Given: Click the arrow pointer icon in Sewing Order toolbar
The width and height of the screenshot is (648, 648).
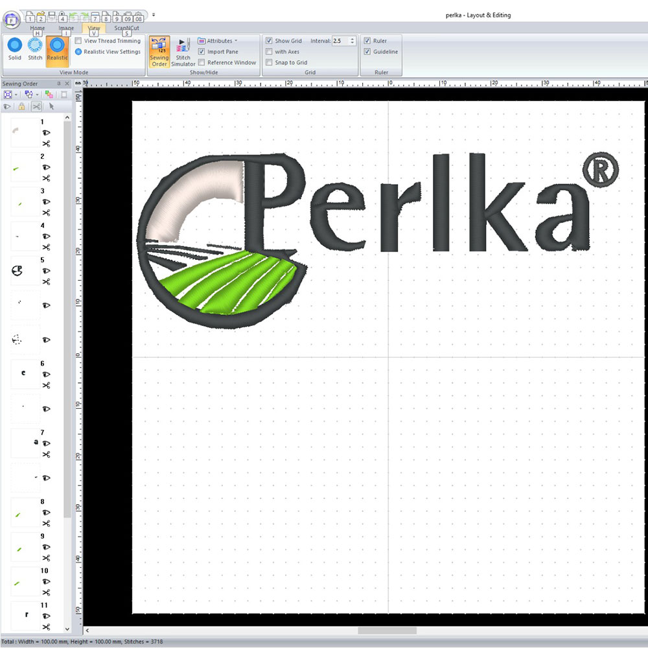Looking at the screenshot, I should point(51,107).
